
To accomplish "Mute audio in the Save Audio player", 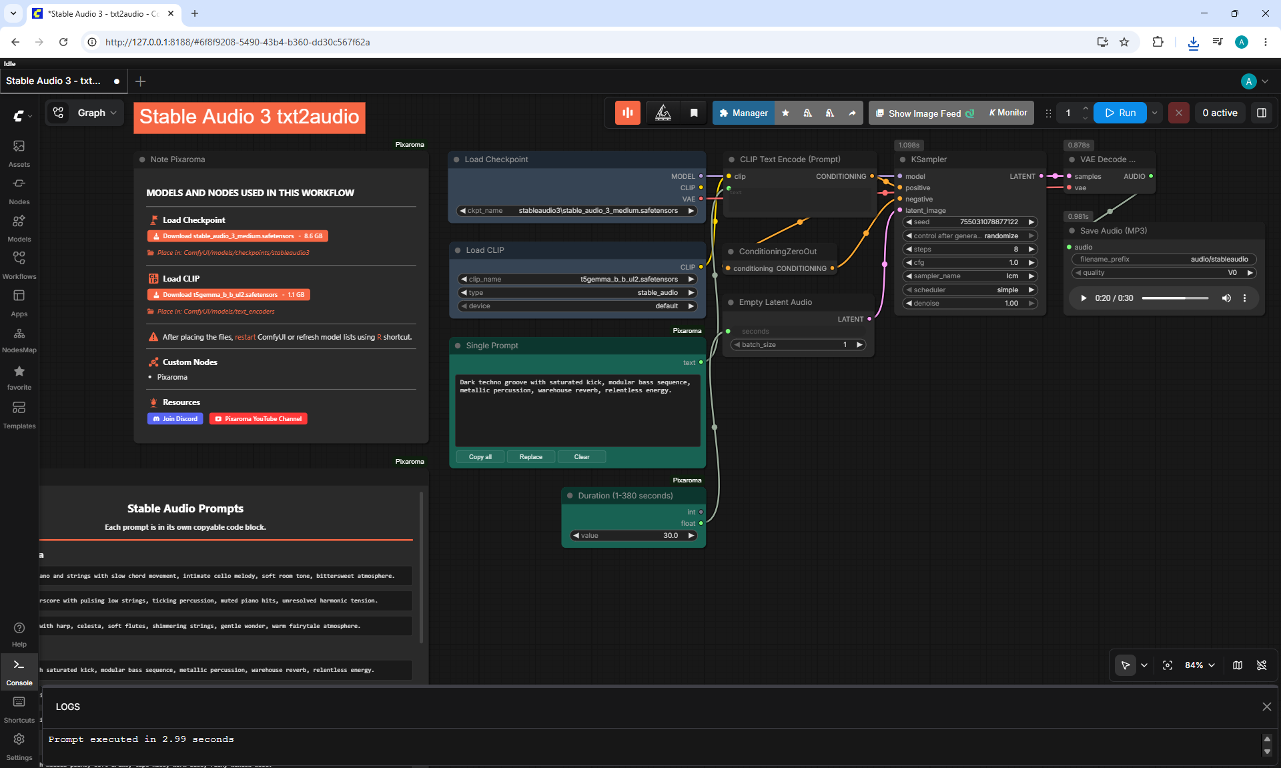I will pyautogui.click(x=1226, y=298).
